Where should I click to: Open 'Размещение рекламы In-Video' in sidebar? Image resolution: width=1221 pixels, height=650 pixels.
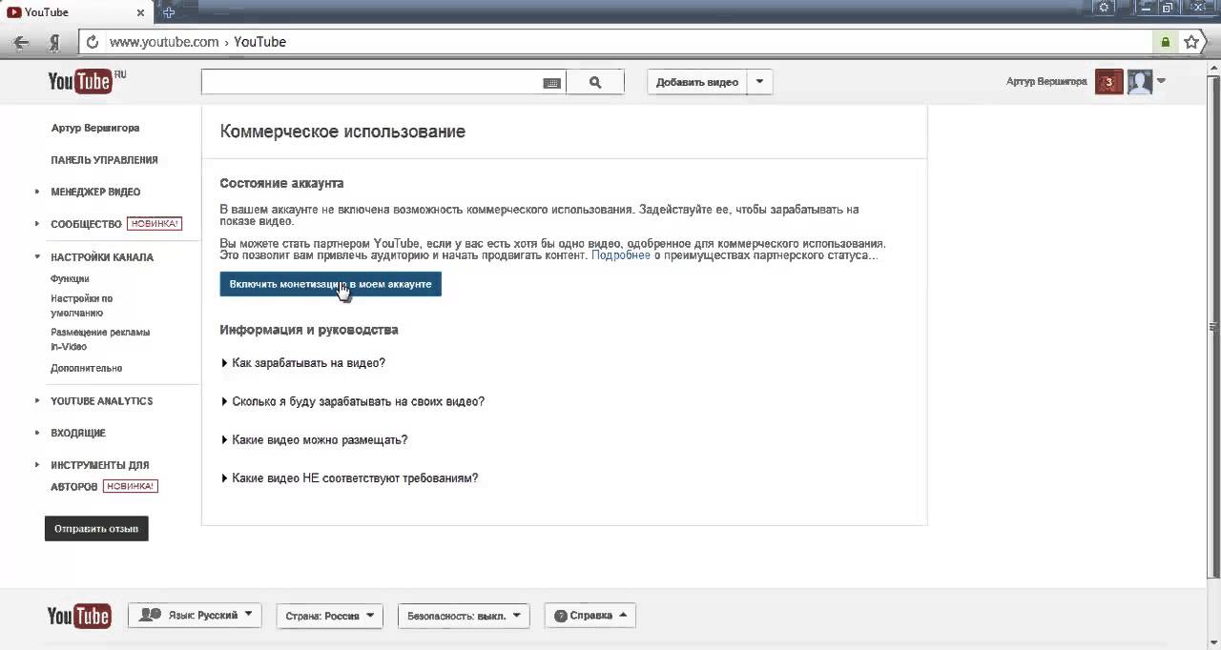coord(100,339)
